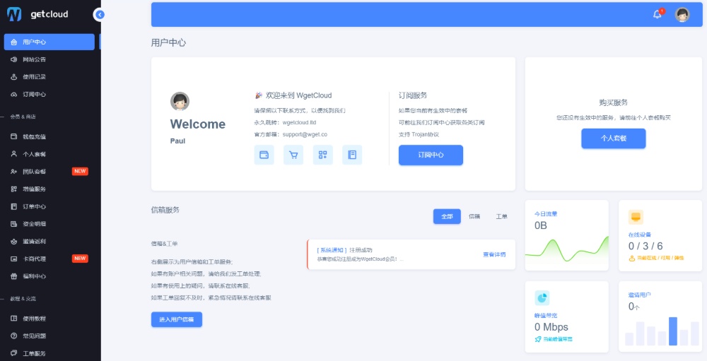Click the Paul avatar in welcome card
This screenshot has width=707, height=361.
180,102
